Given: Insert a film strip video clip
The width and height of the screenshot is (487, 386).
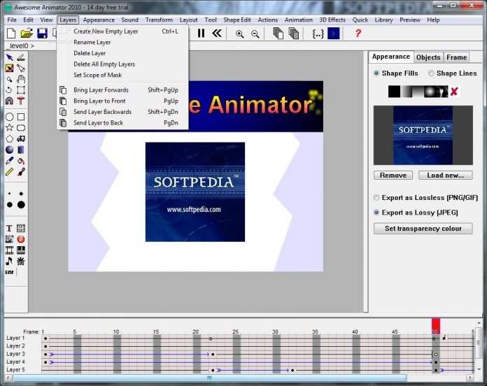Looking at the screenshot, I should coord(9,250).
